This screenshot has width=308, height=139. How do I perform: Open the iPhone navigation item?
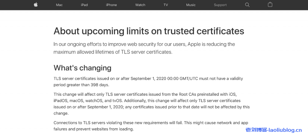(111, 5)
